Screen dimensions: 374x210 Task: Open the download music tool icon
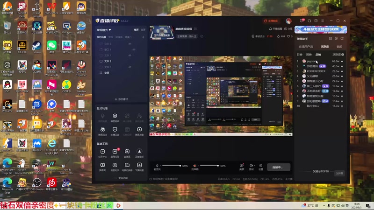tap(139, 151)
